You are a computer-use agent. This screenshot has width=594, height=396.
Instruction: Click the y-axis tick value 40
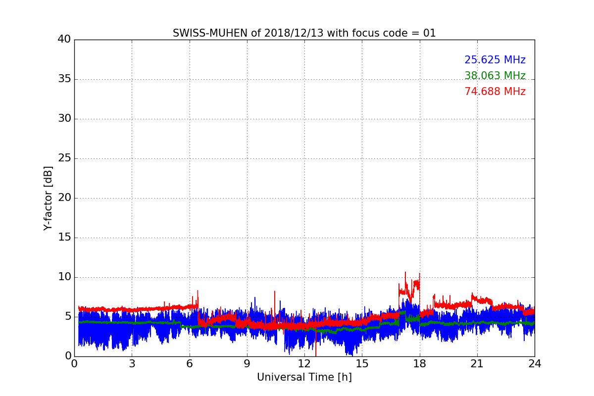point(64,40)
